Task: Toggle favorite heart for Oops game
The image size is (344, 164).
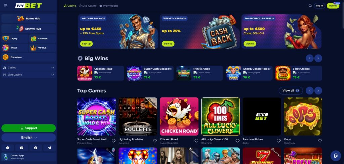Action: click(320, 141)
